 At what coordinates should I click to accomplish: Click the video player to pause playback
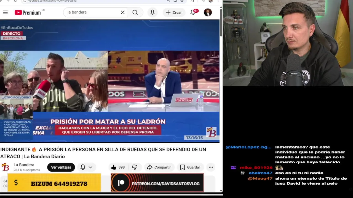pos(110,81)
